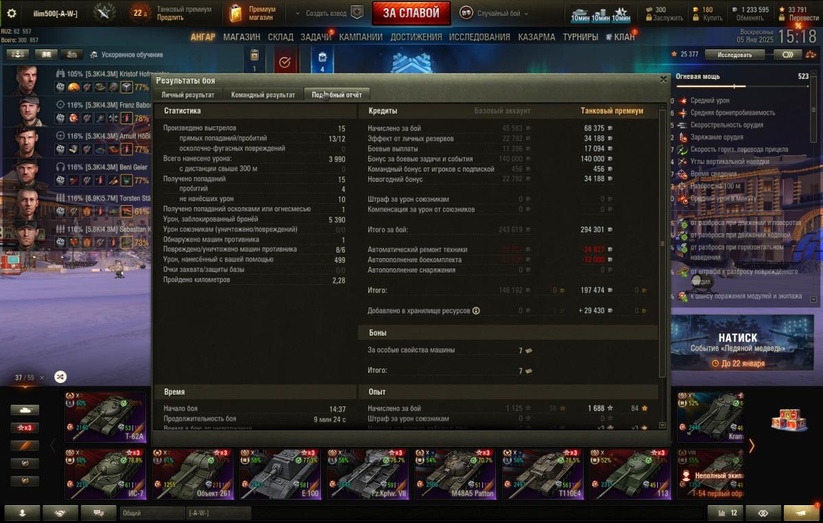Click the info icon beside resource storage
823x523 pixels.
[476, 311]
